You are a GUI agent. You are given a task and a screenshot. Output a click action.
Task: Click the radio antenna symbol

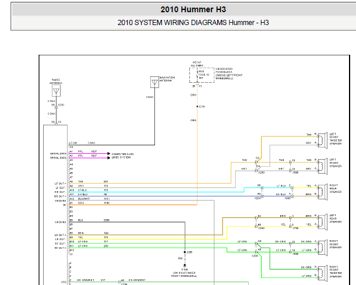56,91
